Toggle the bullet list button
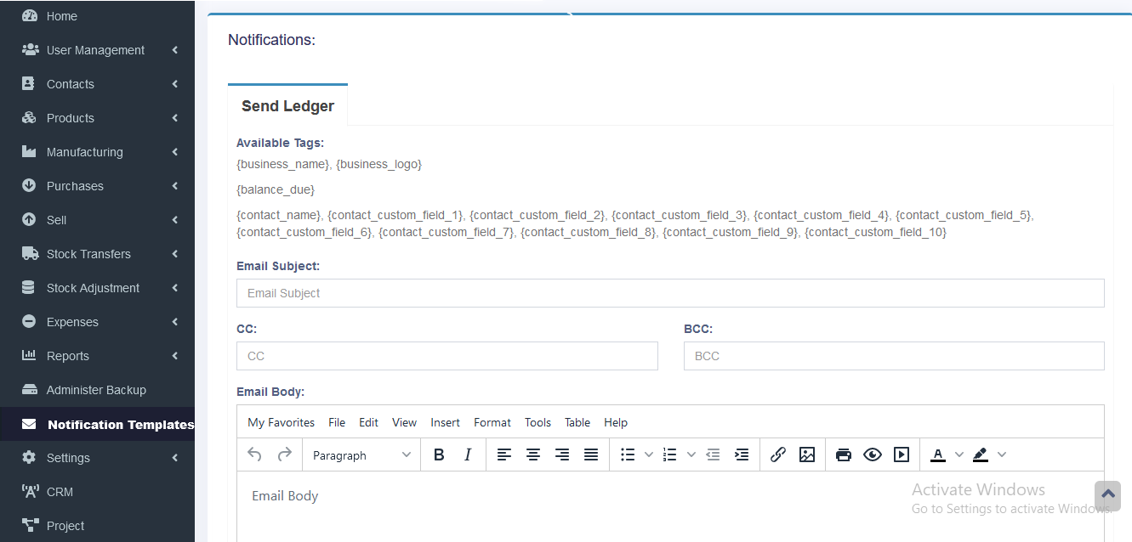Viewport: 1132px width, 542px height. pyautogui.click(x=628, y=455)
